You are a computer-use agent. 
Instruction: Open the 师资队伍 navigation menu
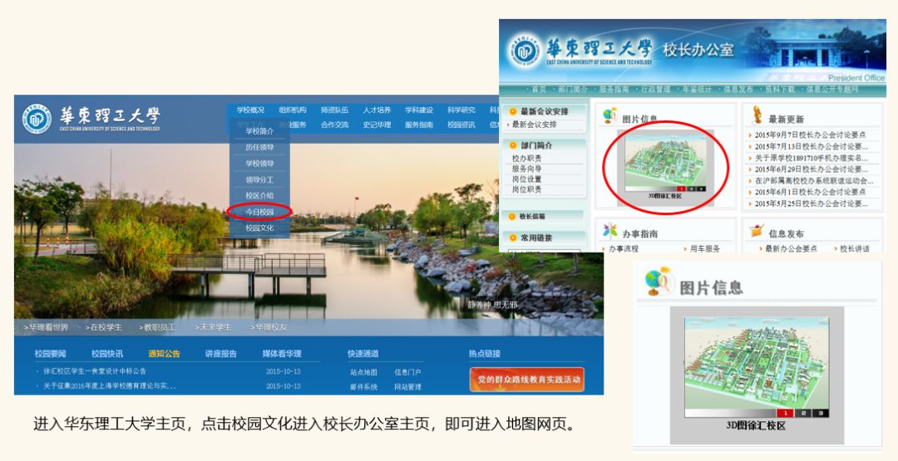(x=334, y=110)
